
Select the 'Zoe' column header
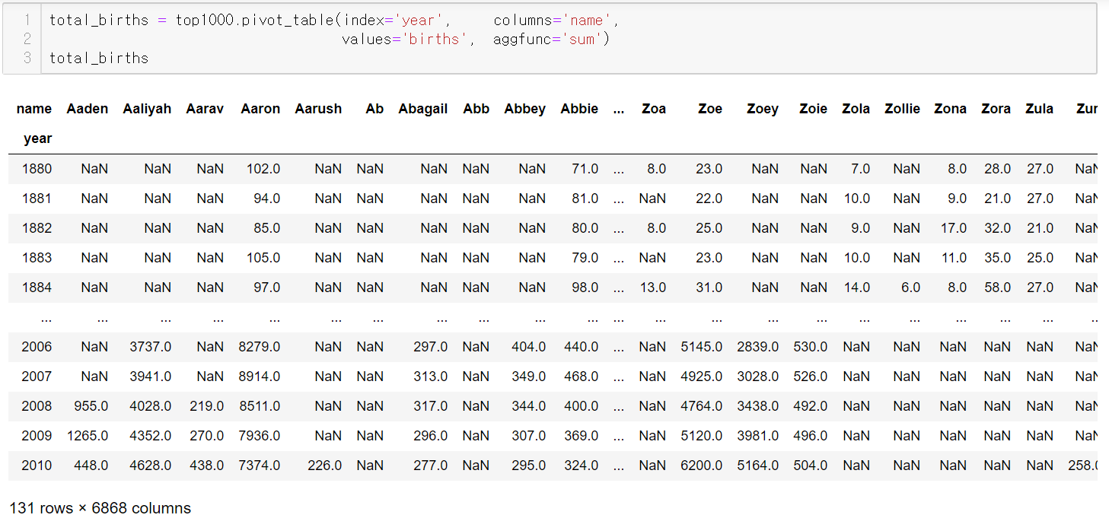point(710,109)
